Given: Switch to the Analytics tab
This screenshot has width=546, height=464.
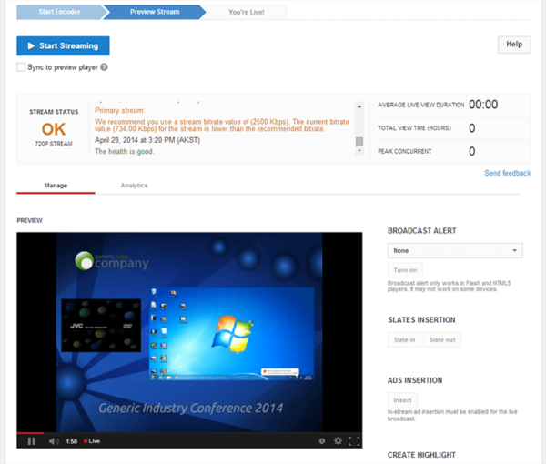Looking at the screenshot, I should tap(135, 186).
